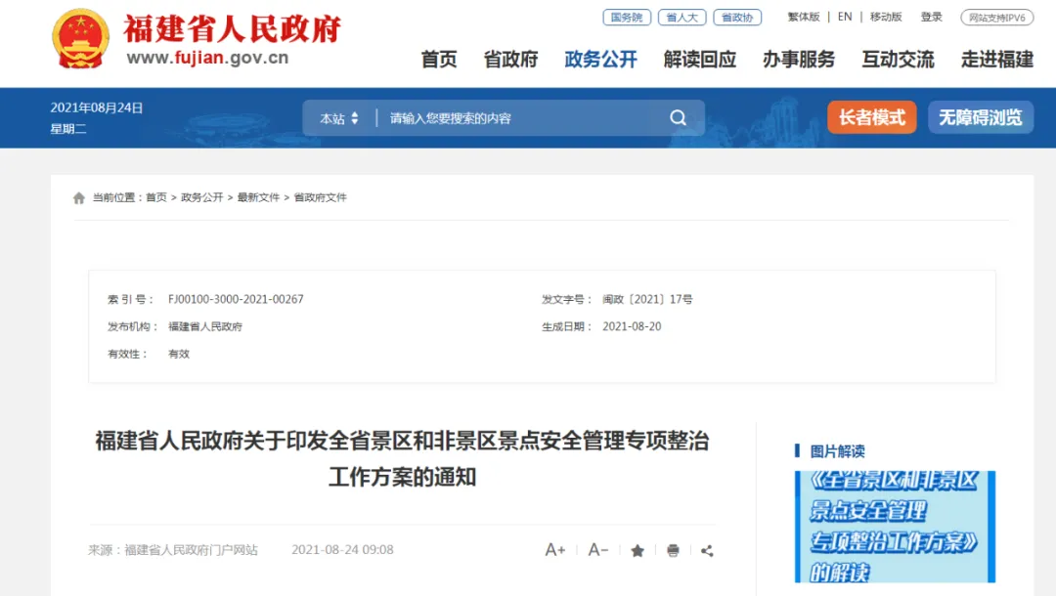The height and width of the screenshot is (596, 1056).
Task: Open the 移动版 mobile version
Action: point(886,17)
